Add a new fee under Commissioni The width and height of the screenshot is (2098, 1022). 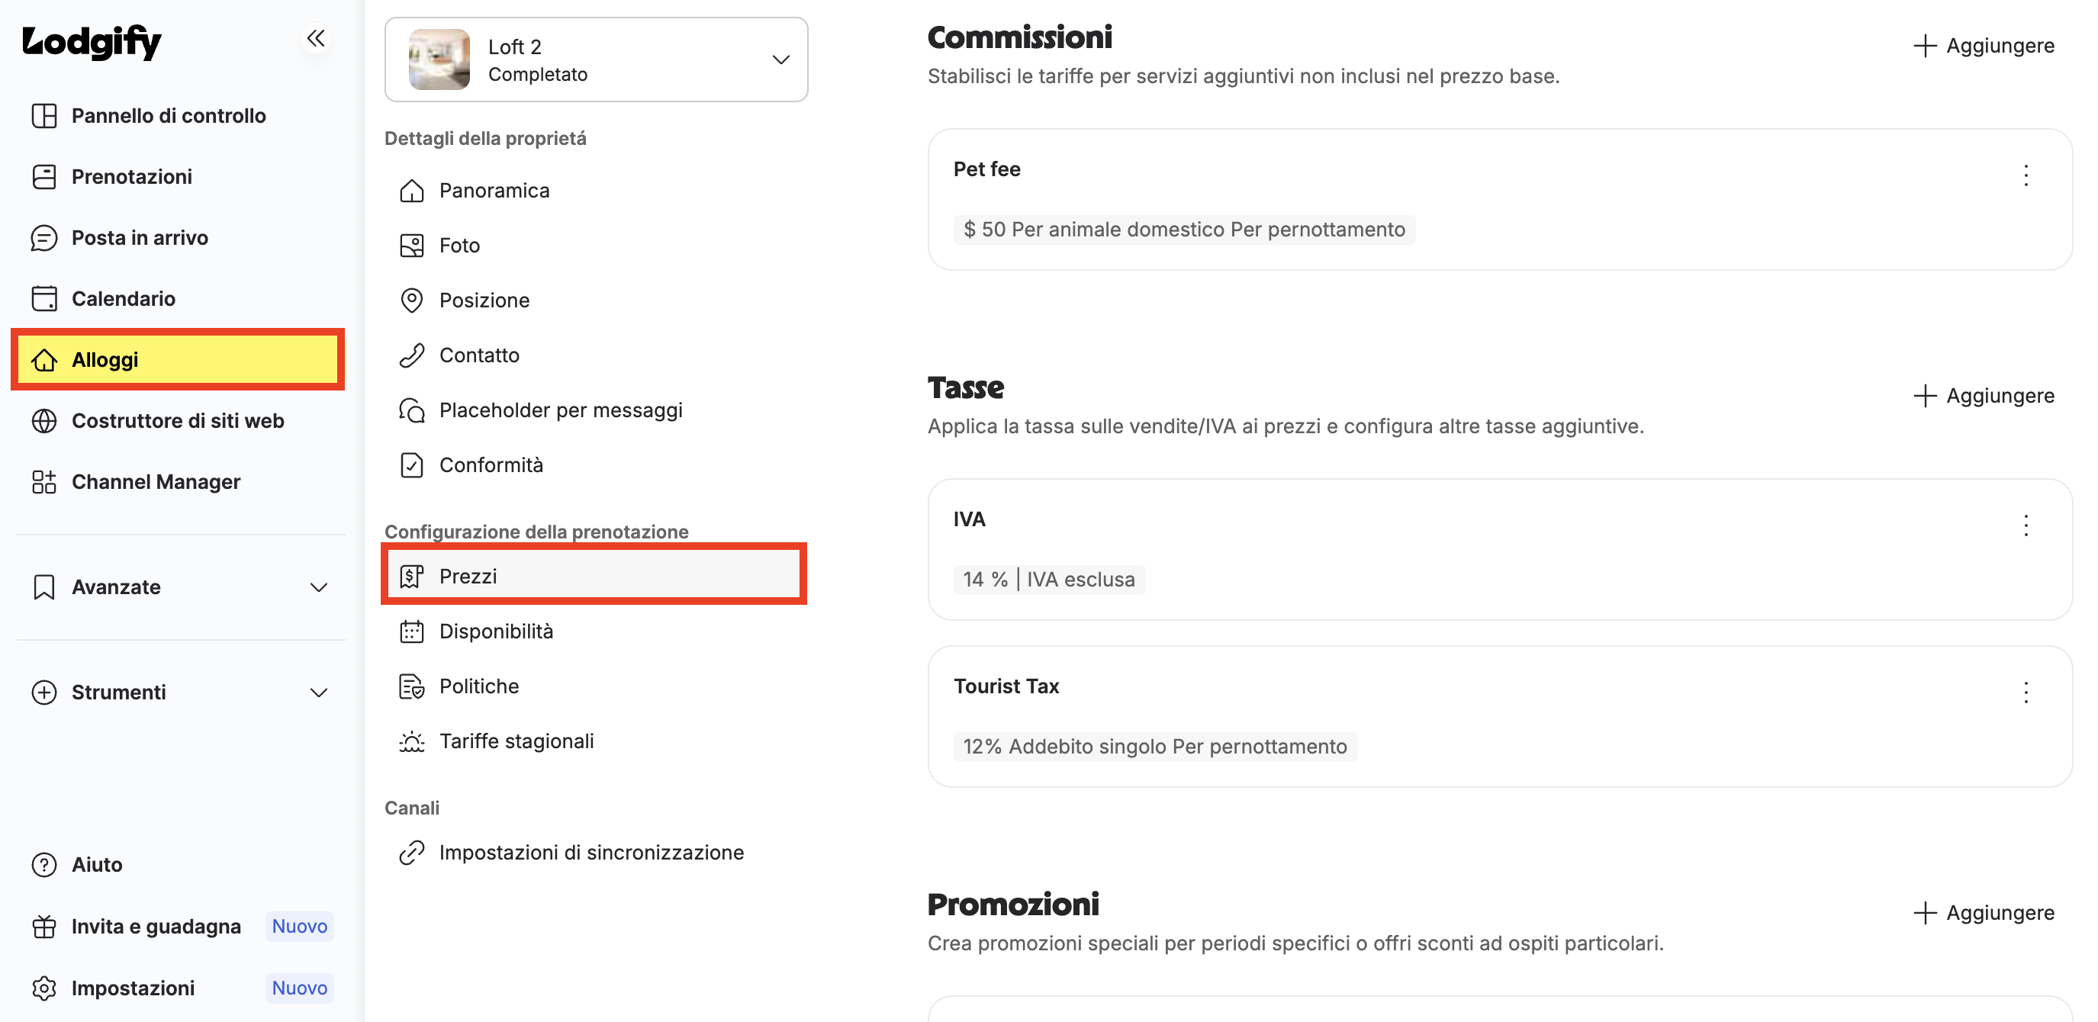1983,46
